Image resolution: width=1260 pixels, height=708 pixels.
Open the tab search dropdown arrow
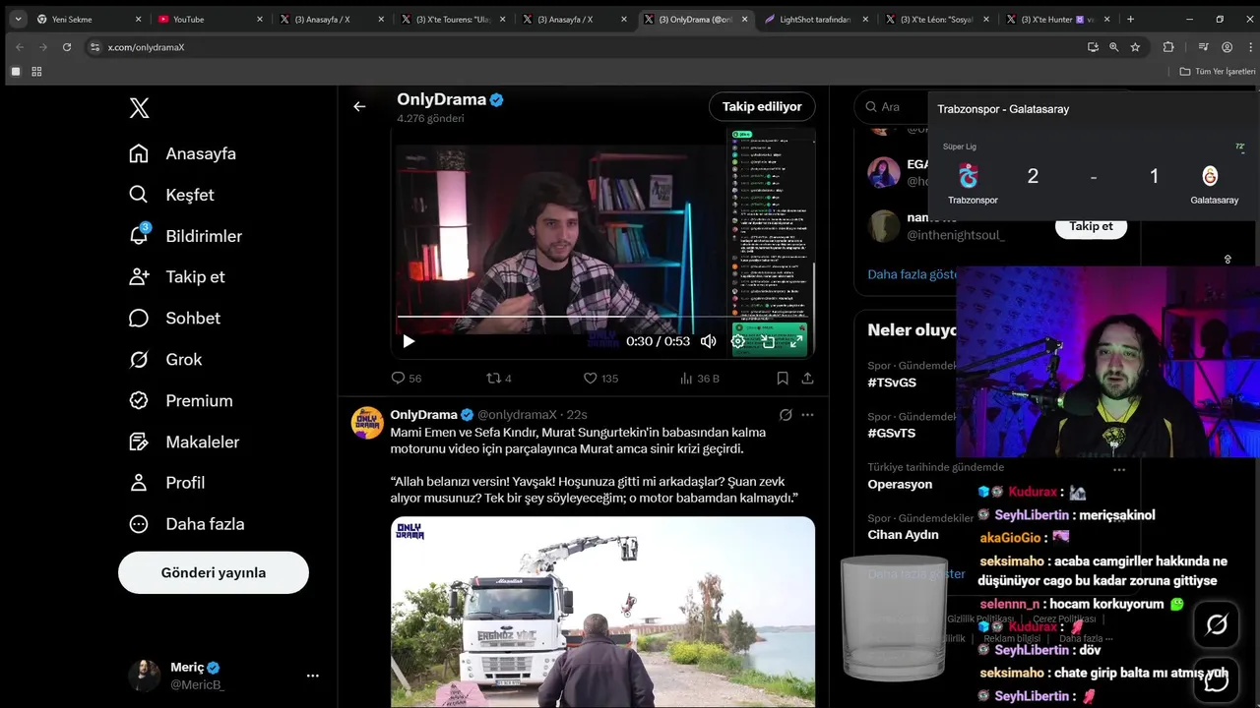click(17, 19)
